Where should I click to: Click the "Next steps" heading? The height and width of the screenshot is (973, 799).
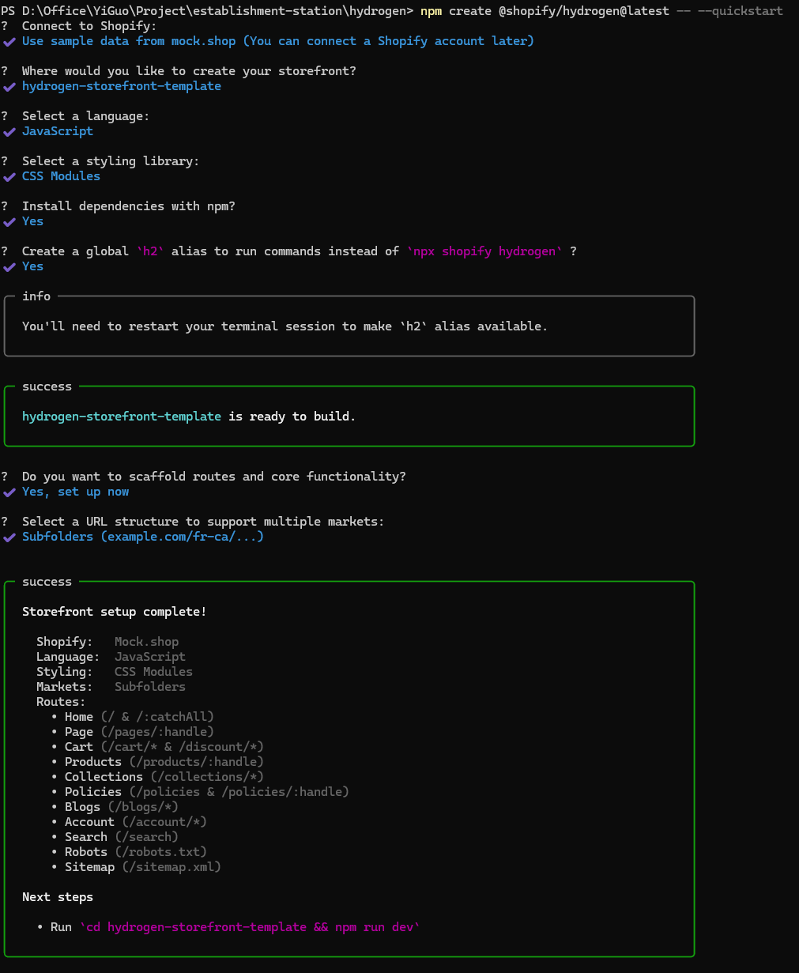[x=58, y=897]
